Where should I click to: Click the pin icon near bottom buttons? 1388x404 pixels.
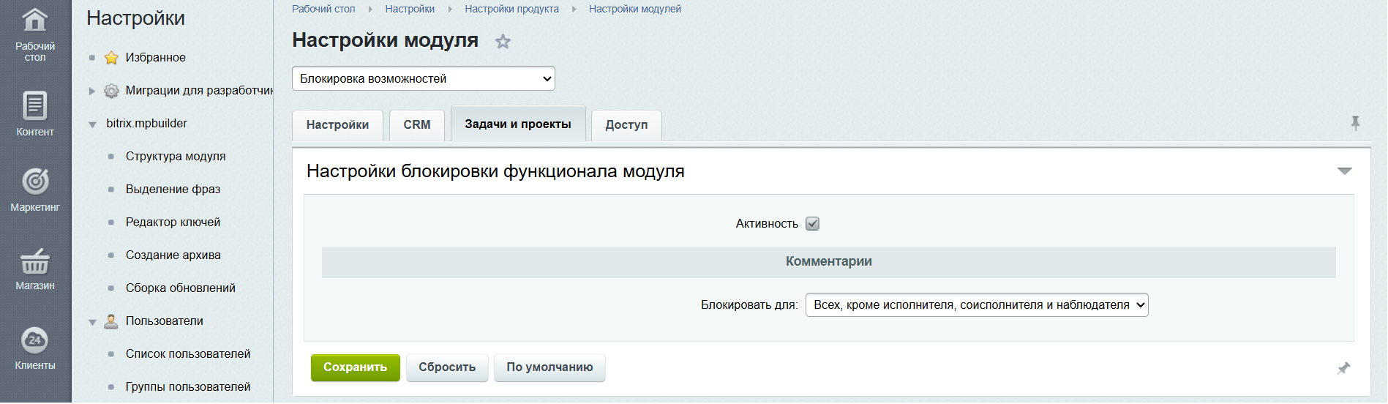click(x=1343, y=368)
